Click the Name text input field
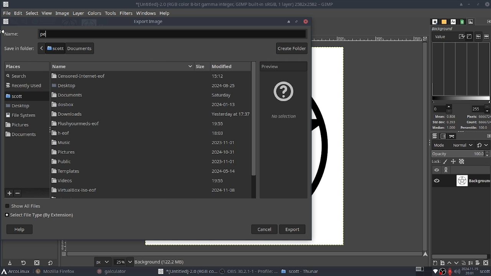Screen dimensions: 491x276 coord(173,34)
